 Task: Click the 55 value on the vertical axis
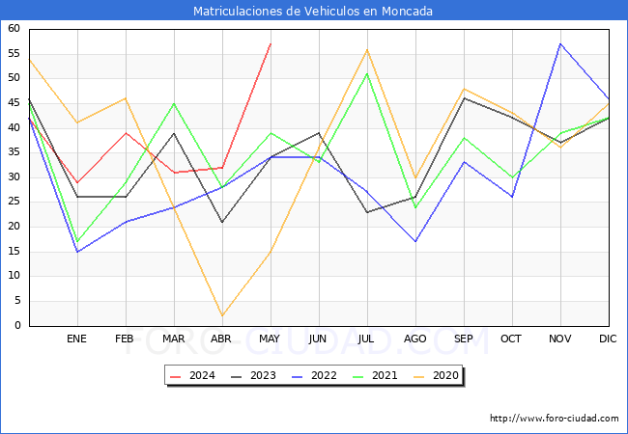(14, 53)
